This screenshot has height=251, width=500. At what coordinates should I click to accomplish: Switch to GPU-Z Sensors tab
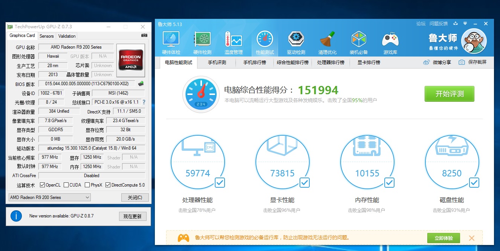pyautogui.click(x=47, y=36)
